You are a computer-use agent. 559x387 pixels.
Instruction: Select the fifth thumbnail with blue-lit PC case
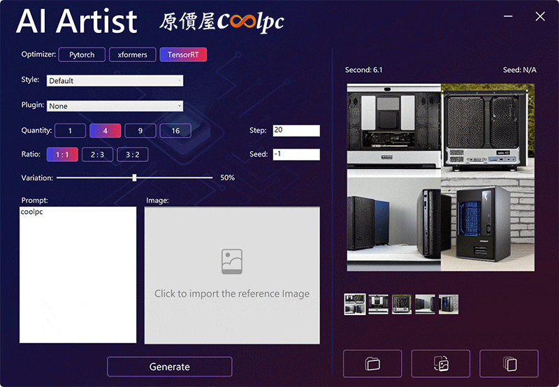[x=449, y=305]
